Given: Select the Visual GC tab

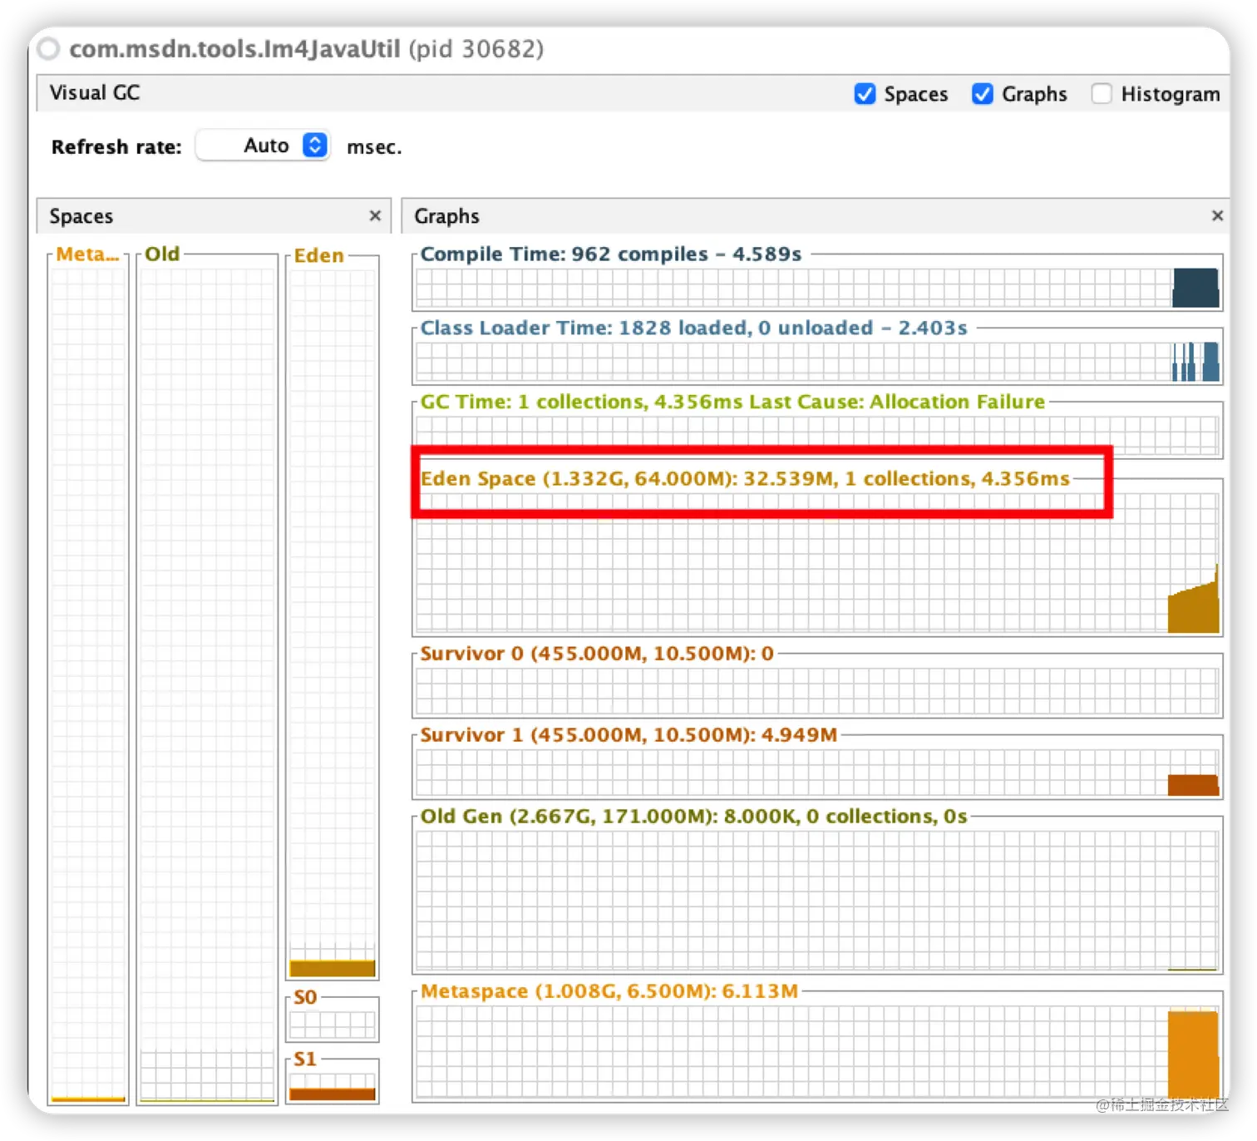Looking at the screenshot, I should pyautogui.click(x=95, y=92).
